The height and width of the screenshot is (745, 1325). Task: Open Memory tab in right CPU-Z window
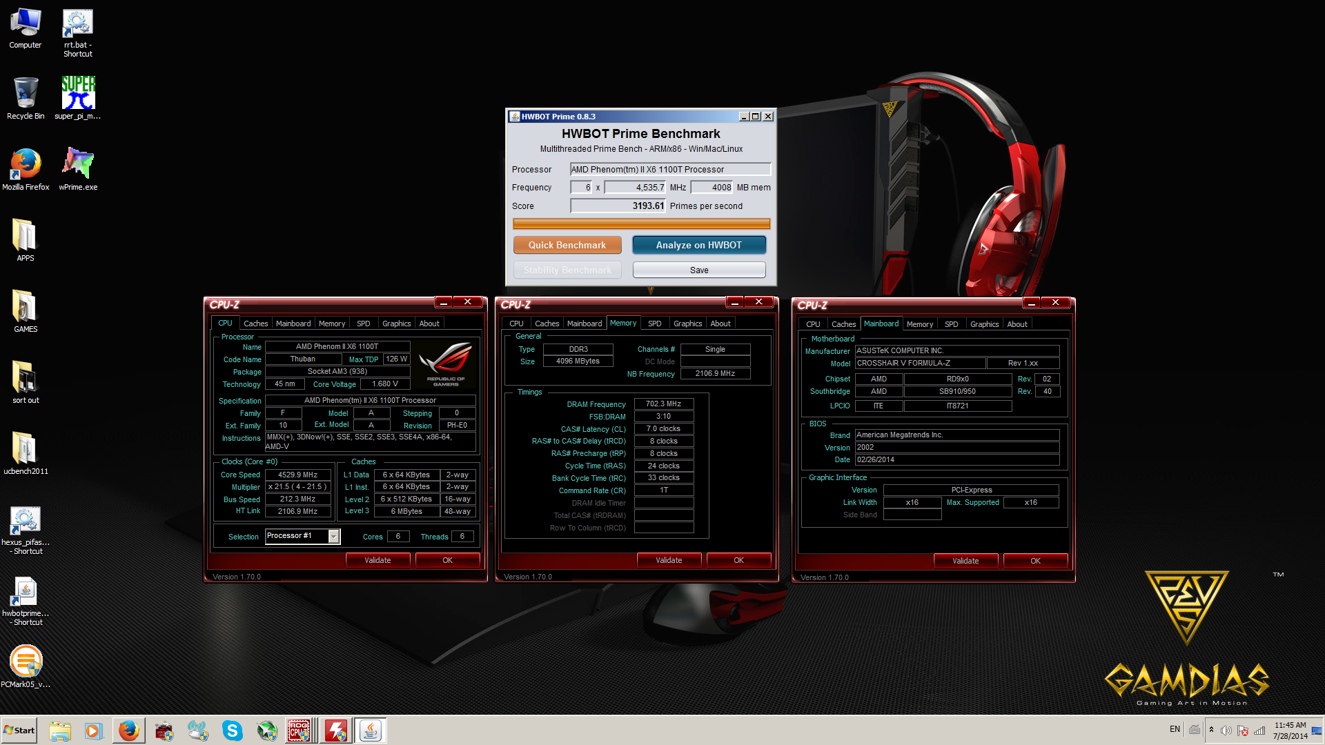(920, 324)
